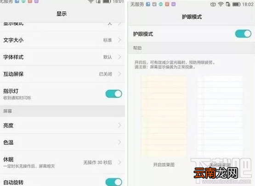This screenshot has width=255, height=186.
Task: Click the 帮助 help section header
Action: 137,48
